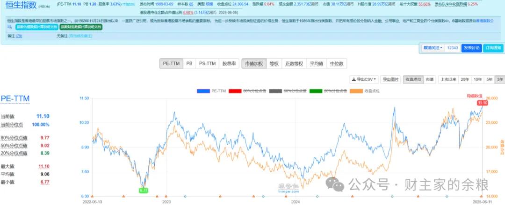Click the 当前分位点 100.00% value
The image size is (505, 205).
pos(41,125)
